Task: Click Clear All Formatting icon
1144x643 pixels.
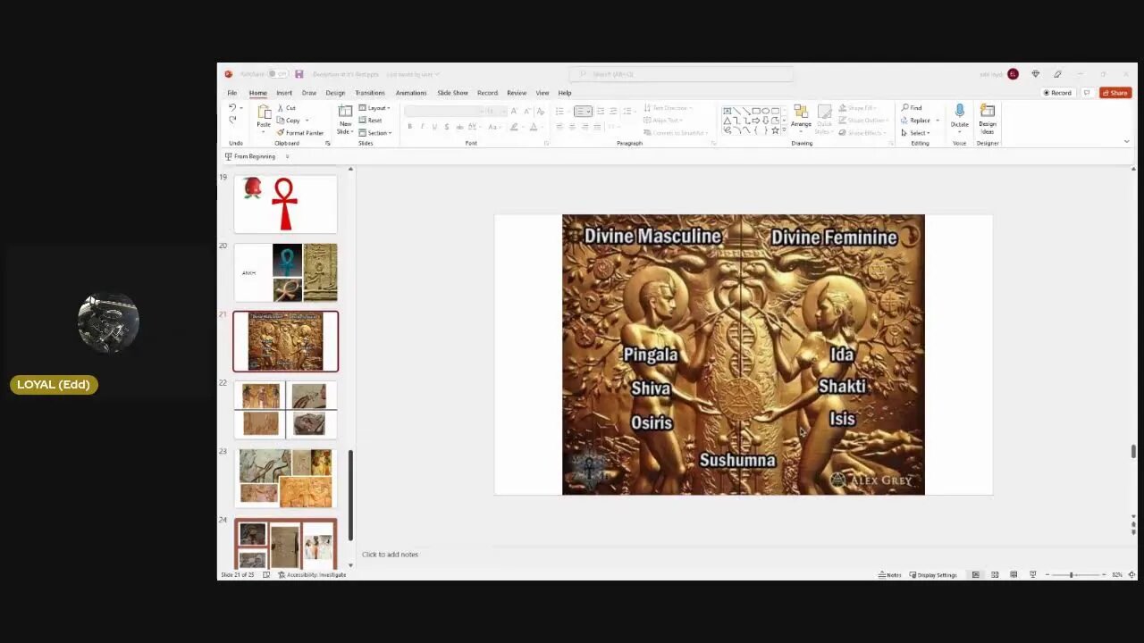Action: (540, 112)
